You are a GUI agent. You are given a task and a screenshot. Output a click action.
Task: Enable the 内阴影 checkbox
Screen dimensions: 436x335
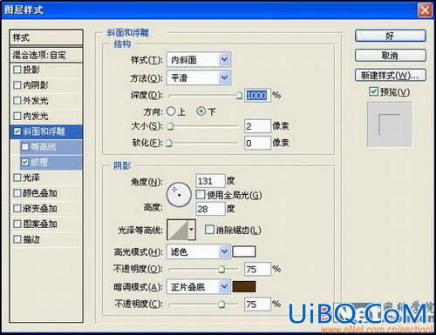click(x=17, y=85)
